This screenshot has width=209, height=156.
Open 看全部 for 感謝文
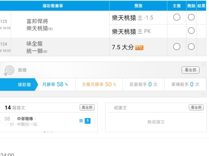pos(196,107)
